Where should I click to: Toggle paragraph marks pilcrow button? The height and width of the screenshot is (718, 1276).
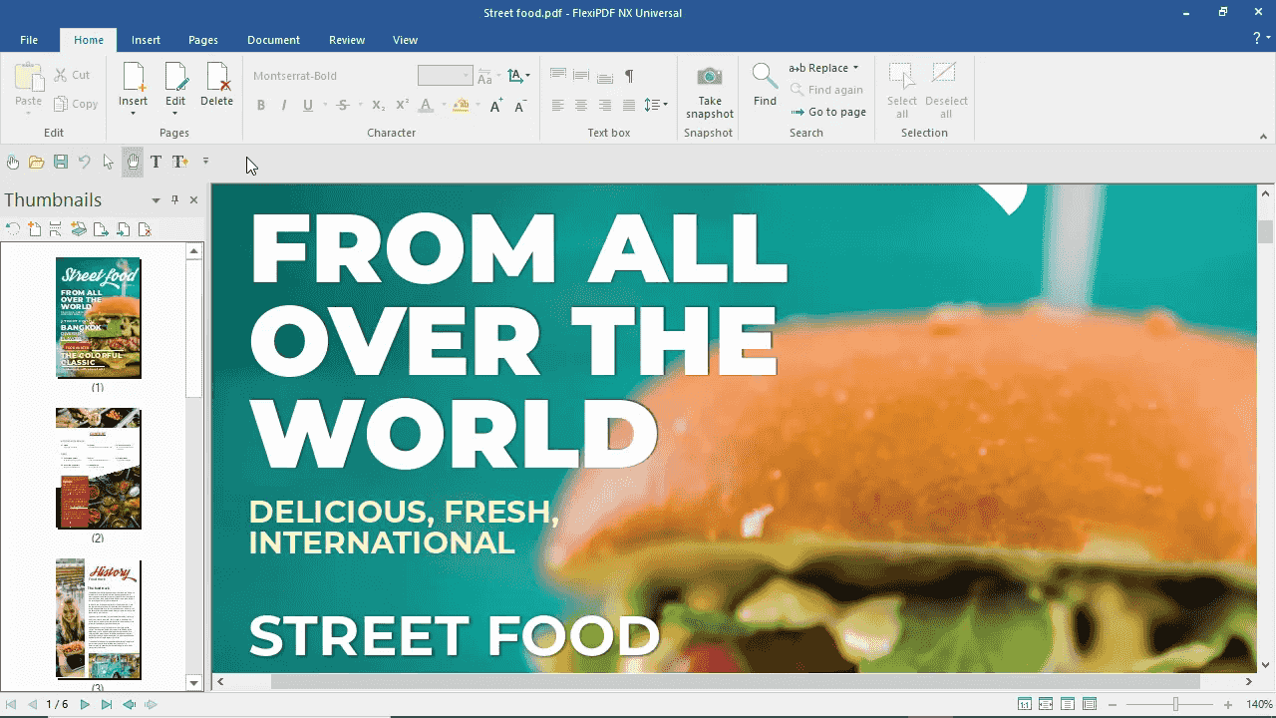629,76
